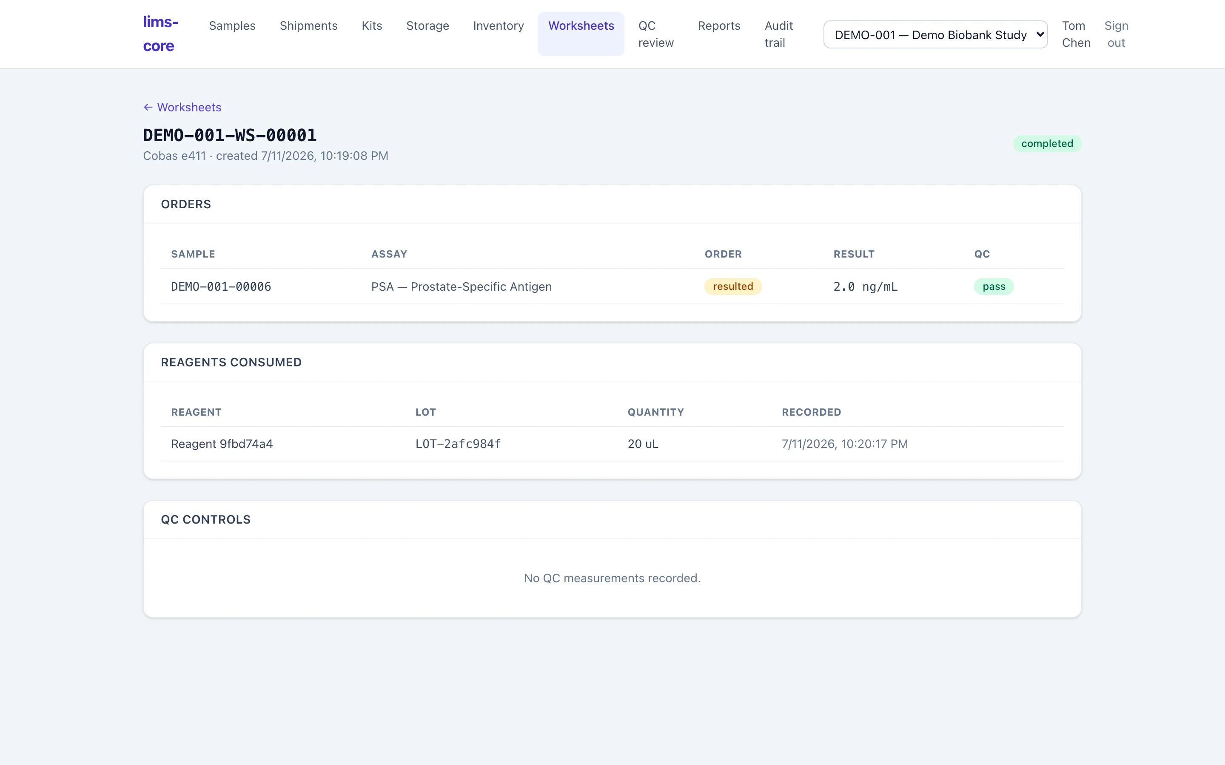The width and height of the screenshot is (1225, 765).
Task: Open the Samples nav item
Action: point(232,26)
